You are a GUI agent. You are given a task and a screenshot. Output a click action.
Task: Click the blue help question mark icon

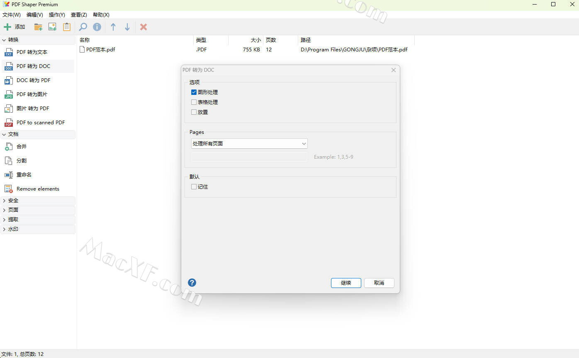192,283
